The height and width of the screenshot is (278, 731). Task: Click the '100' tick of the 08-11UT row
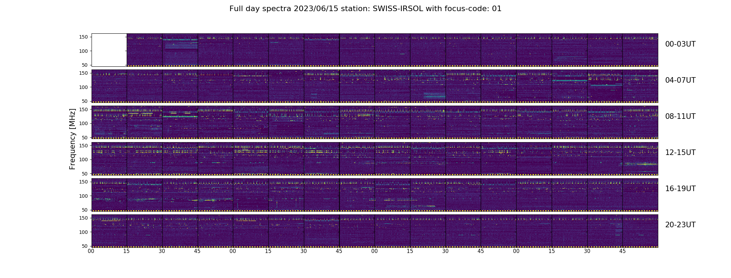(84, 123)
